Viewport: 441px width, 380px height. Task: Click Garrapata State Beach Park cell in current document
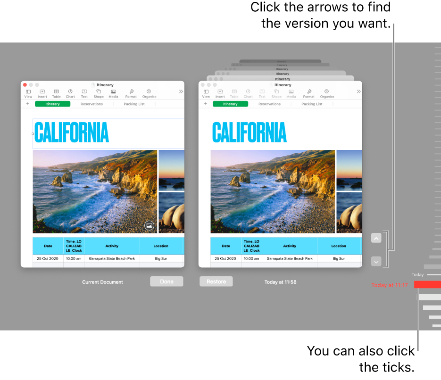click(112, 258)
